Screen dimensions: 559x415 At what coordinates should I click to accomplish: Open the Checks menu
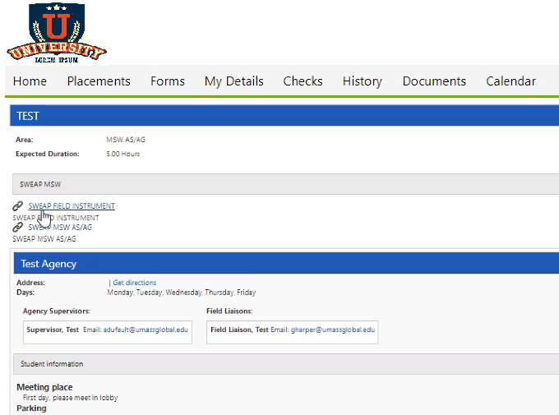pyautogui.click(x=303, y=81)
